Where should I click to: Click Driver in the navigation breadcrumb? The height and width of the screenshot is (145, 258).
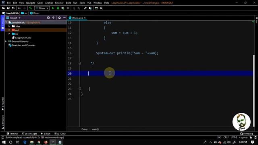tap(35, 13)
